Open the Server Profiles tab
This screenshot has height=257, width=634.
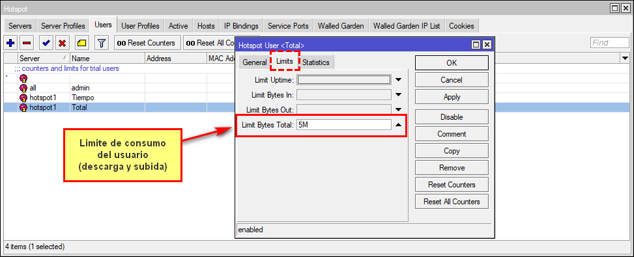(63, 26)
